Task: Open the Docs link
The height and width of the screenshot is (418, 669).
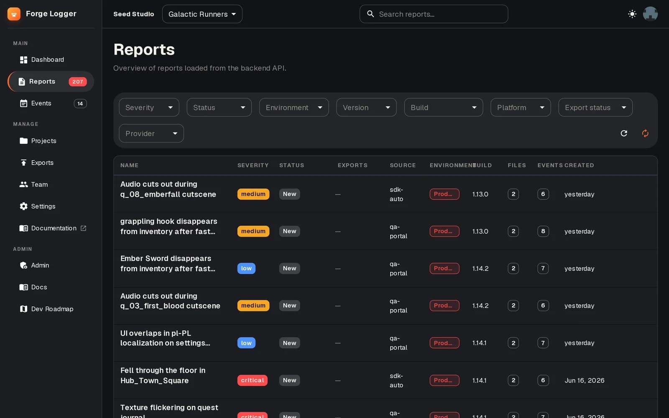Action: 51,287
